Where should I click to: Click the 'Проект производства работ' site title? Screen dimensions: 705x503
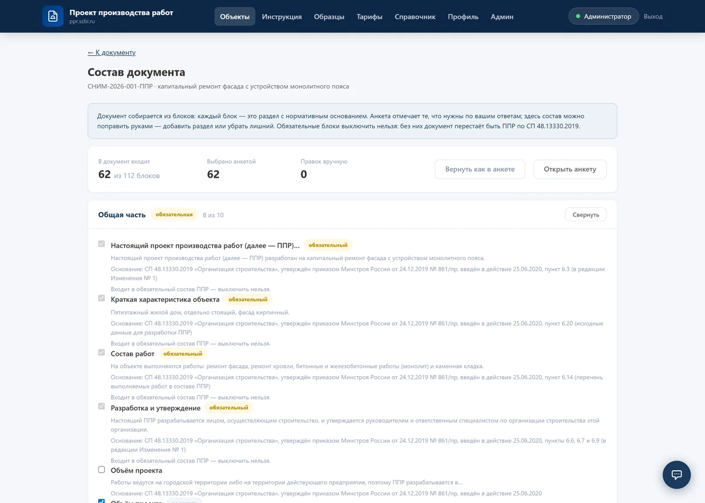click(x=121, y=12)
